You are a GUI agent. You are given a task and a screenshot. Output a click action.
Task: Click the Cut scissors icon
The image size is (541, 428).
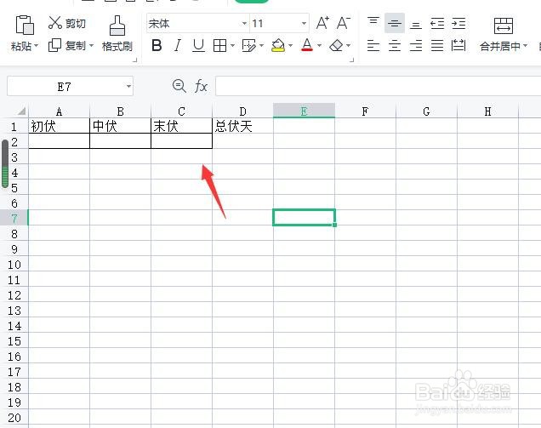[54, 23]
